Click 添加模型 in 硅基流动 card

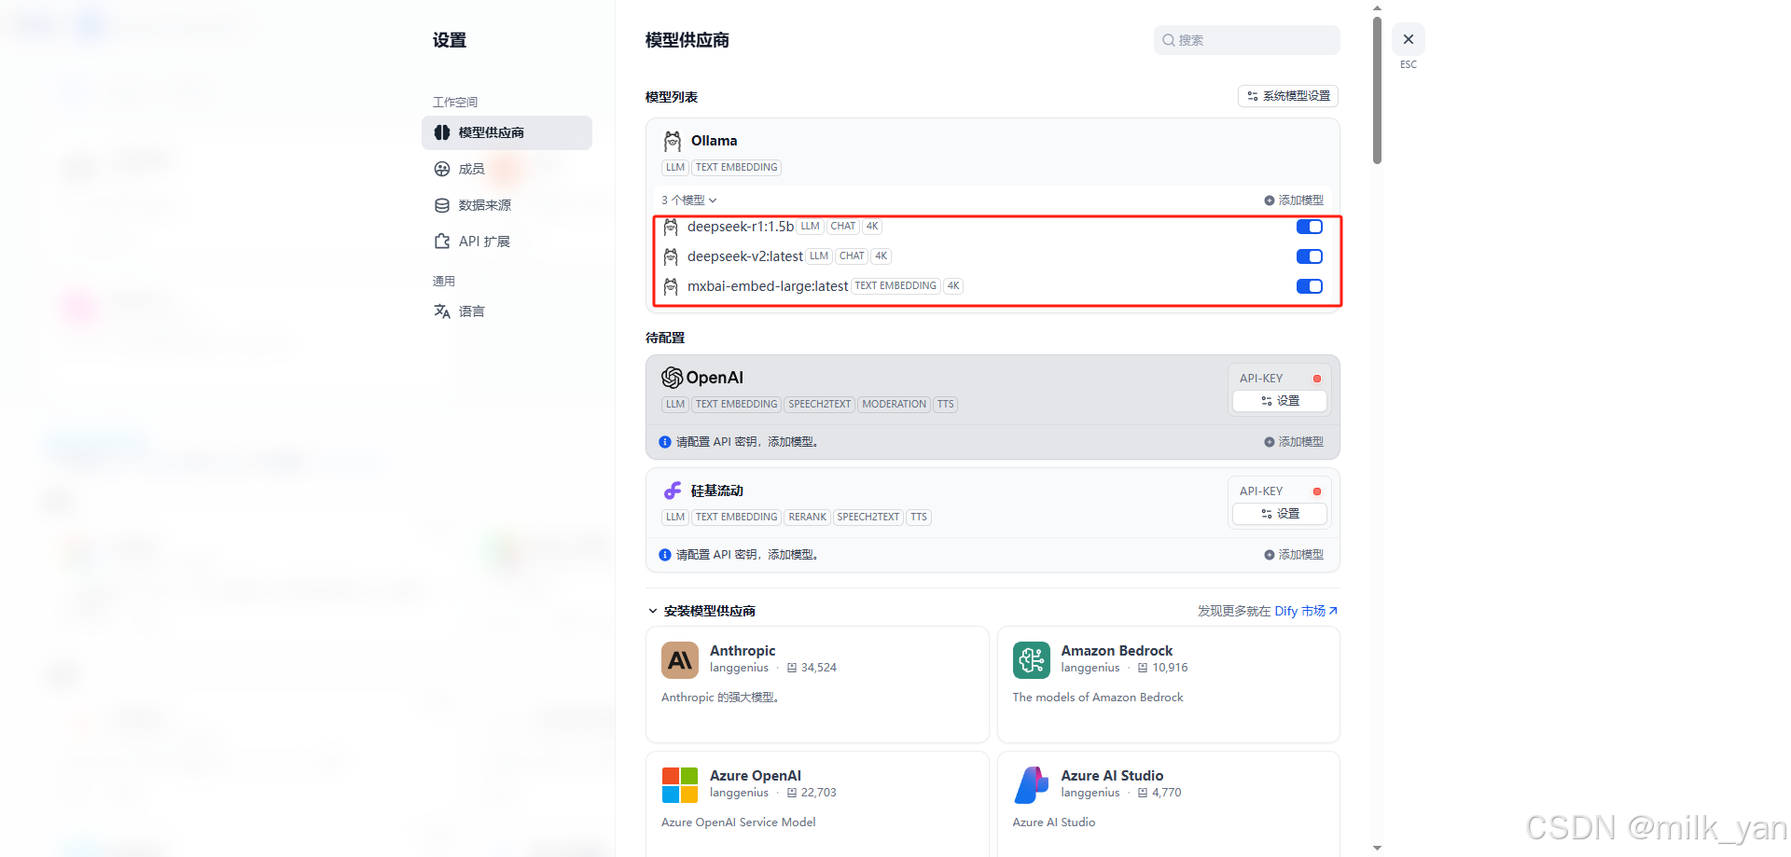pyautogui.click(x=1294, y=555)
